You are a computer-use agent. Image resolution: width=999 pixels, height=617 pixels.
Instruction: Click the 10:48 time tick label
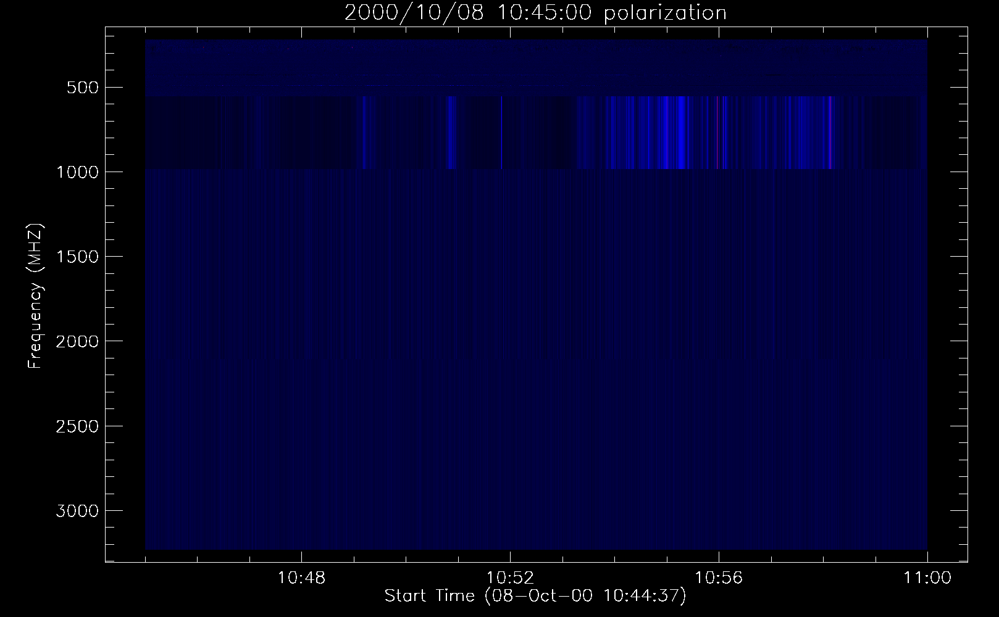click(302, 579)
